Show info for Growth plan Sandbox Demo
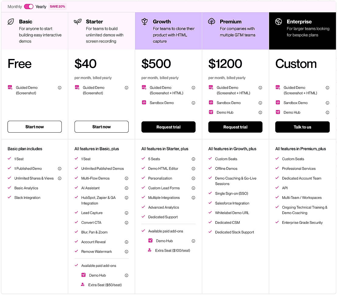This screenshot has height=295, width=337. [193, 103]
